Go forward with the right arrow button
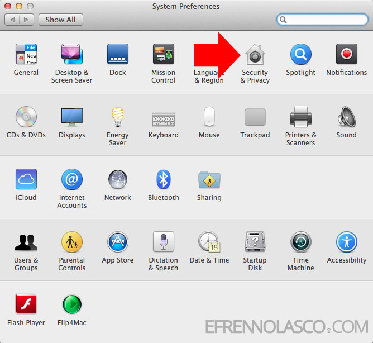Screen dimensions: 373x343 (x=26, y=20)
